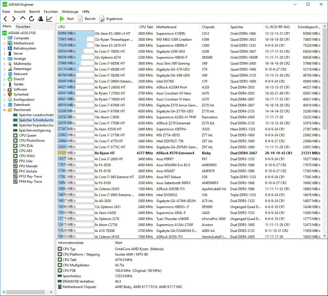Expand the Motherboard tree node
This screenshot has height=296, width=328.
4,43
